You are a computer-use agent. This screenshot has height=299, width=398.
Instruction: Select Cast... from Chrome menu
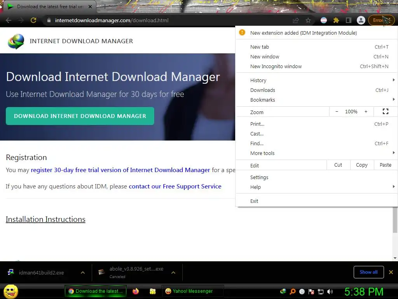[x=316, y=134]
